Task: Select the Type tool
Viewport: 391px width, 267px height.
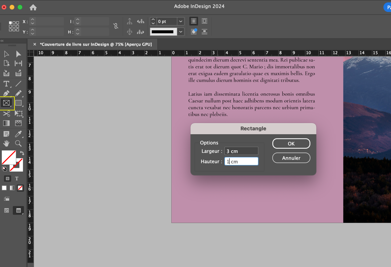Action: (6, 84)
